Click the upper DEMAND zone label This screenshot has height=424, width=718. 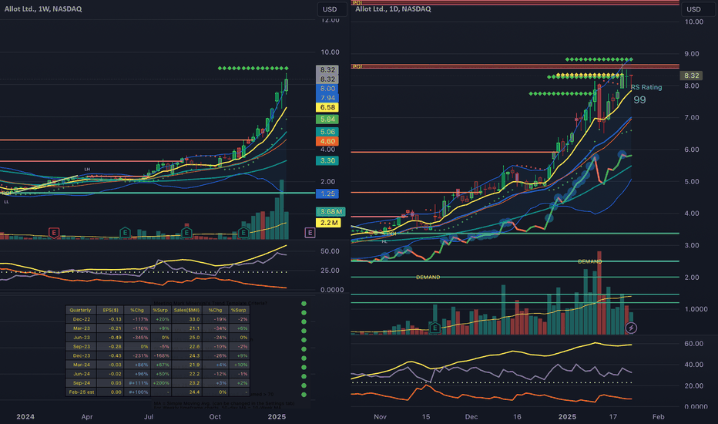590,262
